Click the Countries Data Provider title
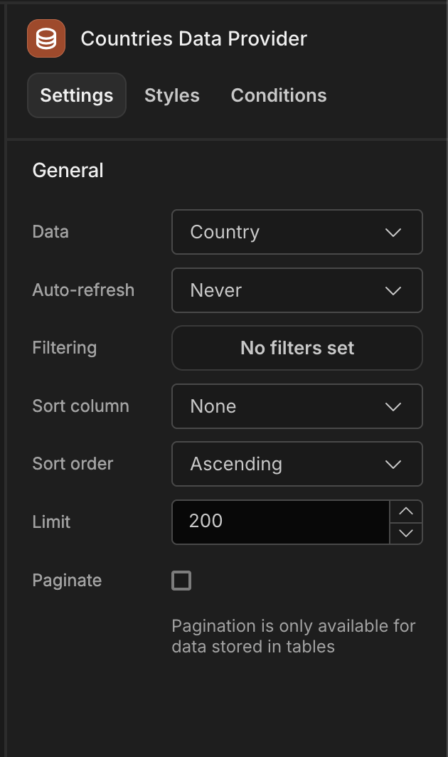This screenshot has width=448, height=757. click(x=193, y=38)
